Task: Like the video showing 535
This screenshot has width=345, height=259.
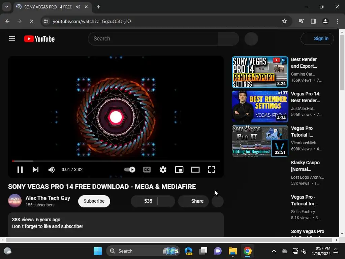Action: (144, 201)
